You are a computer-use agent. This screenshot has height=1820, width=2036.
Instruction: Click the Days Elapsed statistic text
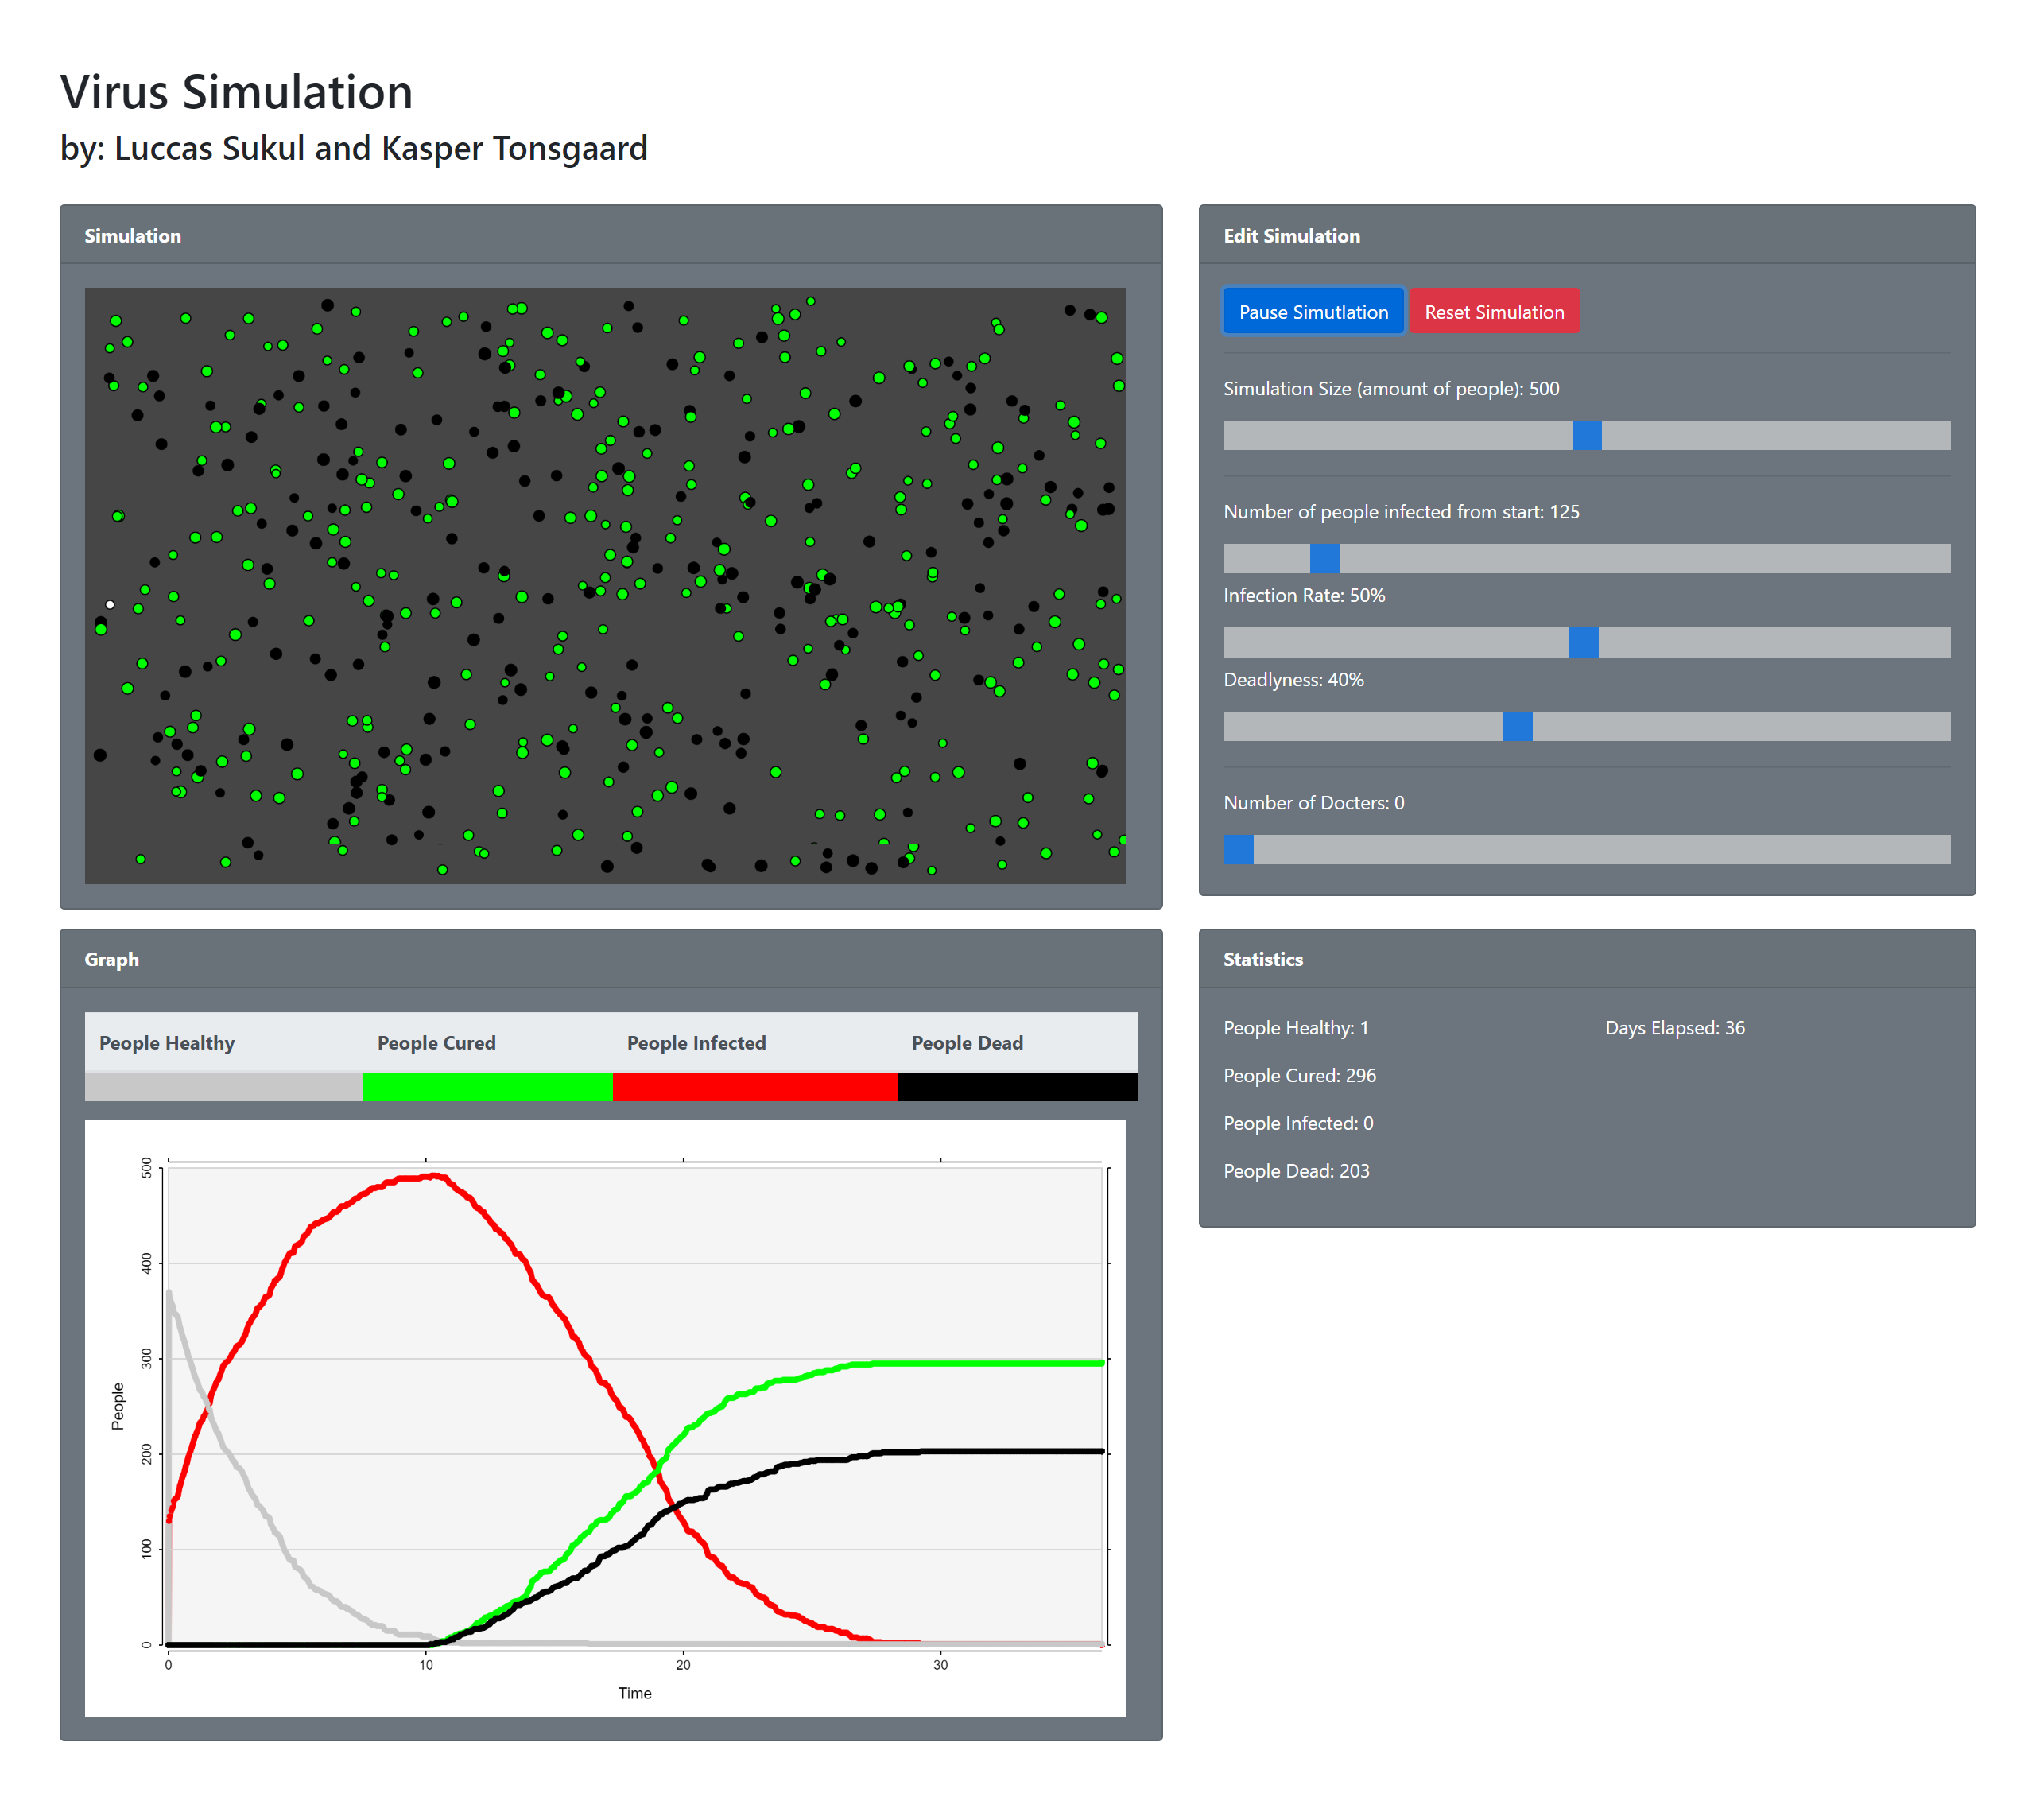pos(1674,1028)
